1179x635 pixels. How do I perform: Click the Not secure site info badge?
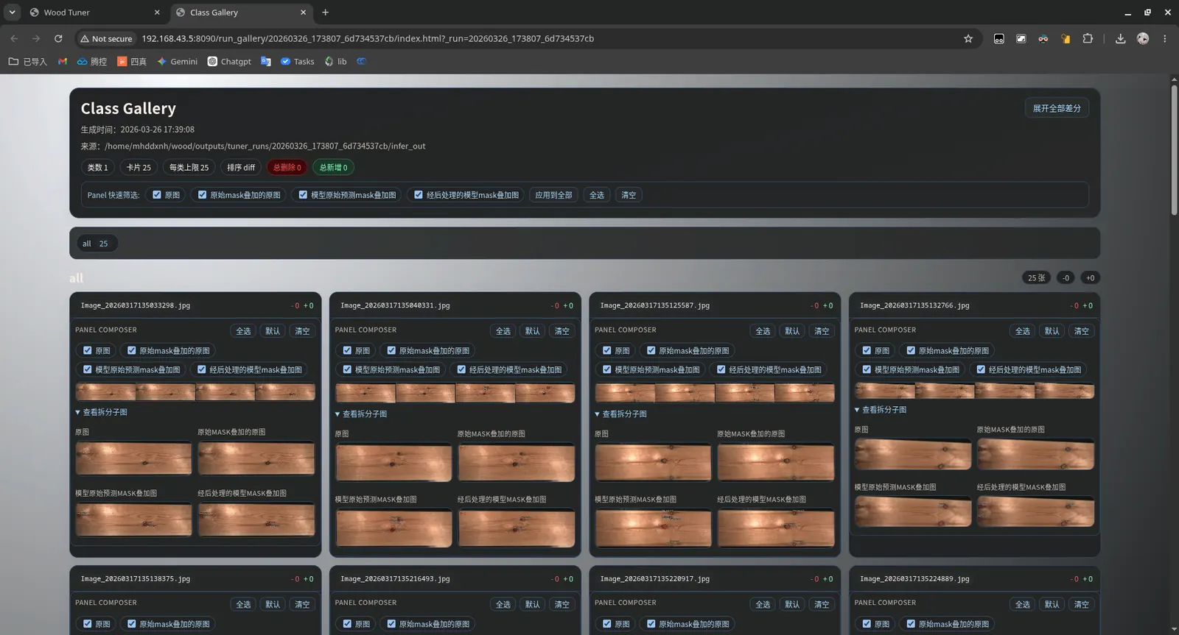[x=107, y=38]
